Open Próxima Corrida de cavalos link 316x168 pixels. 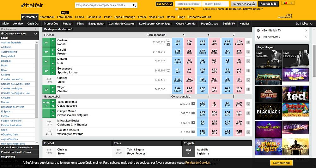[16, 152]
